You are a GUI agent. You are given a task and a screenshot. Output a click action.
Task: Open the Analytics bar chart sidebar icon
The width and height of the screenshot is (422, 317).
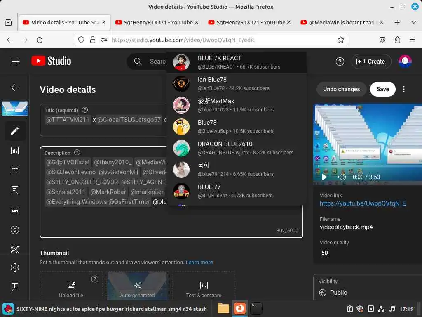coord(15,150)
